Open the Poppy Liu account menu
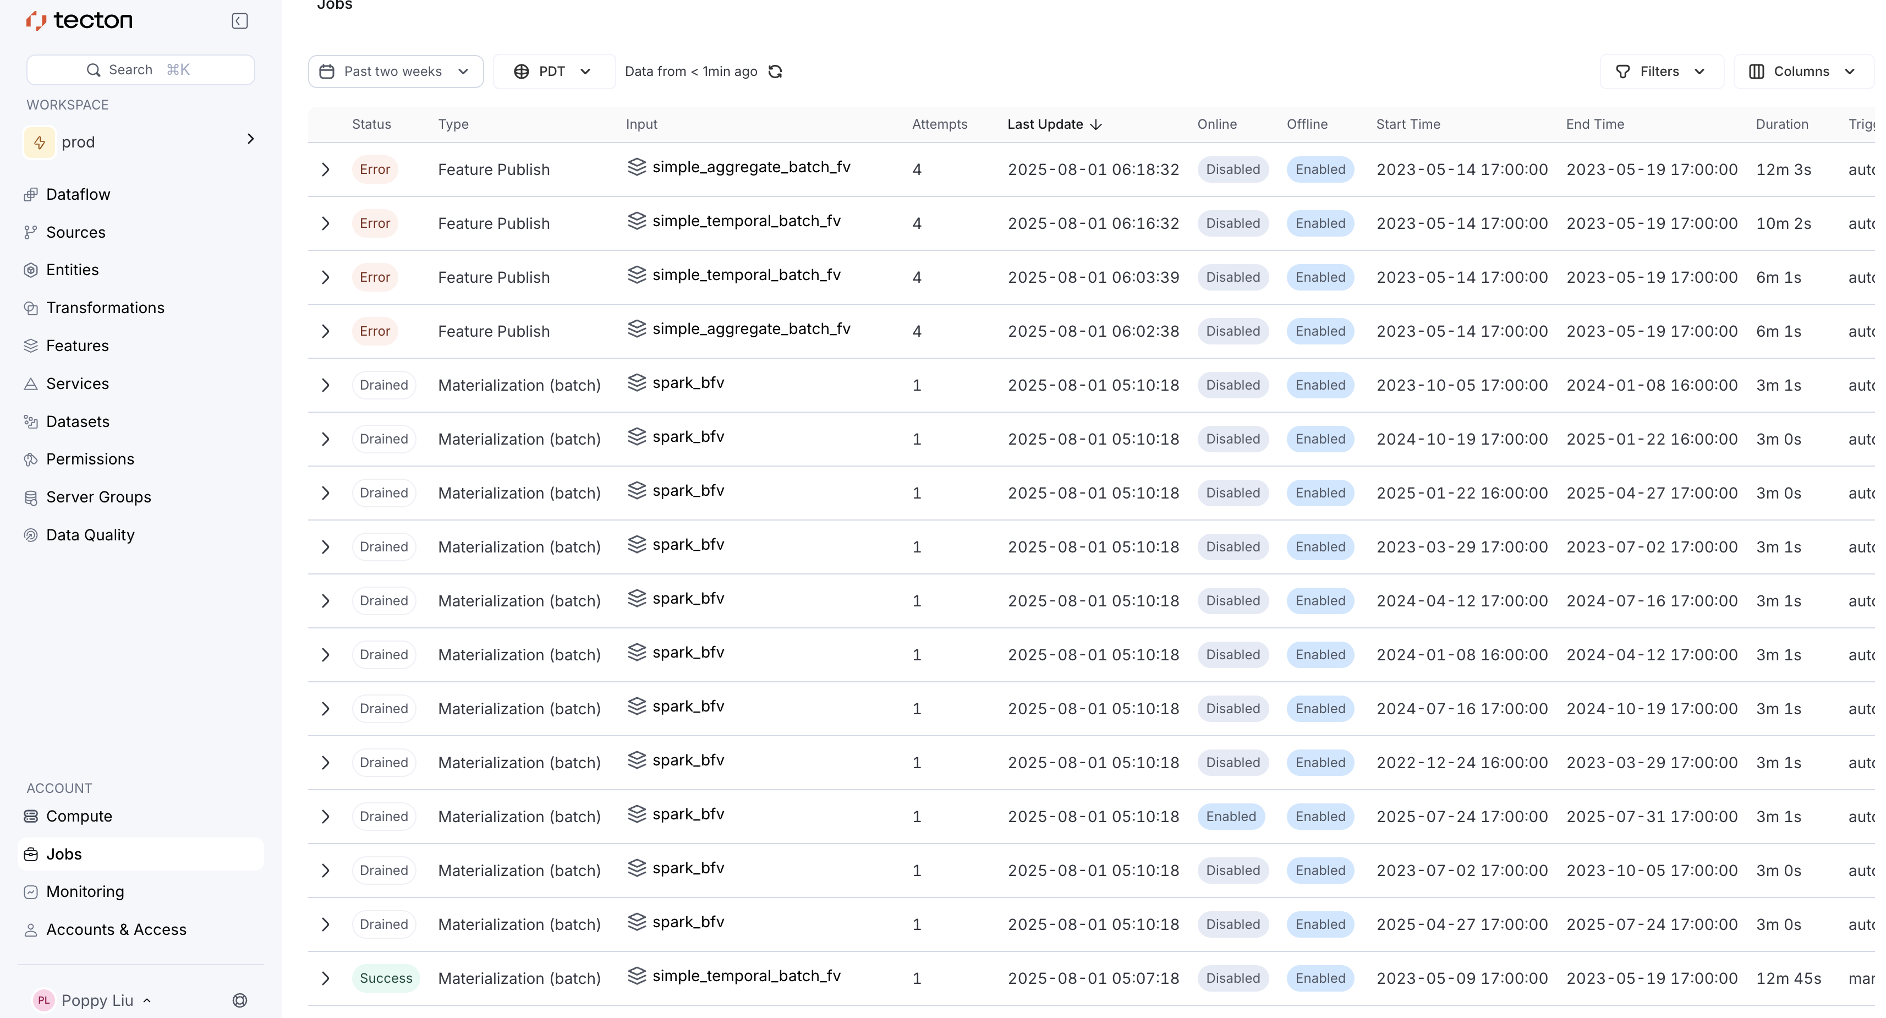The image size is (1886, 1018). (x=97, y=1000)
